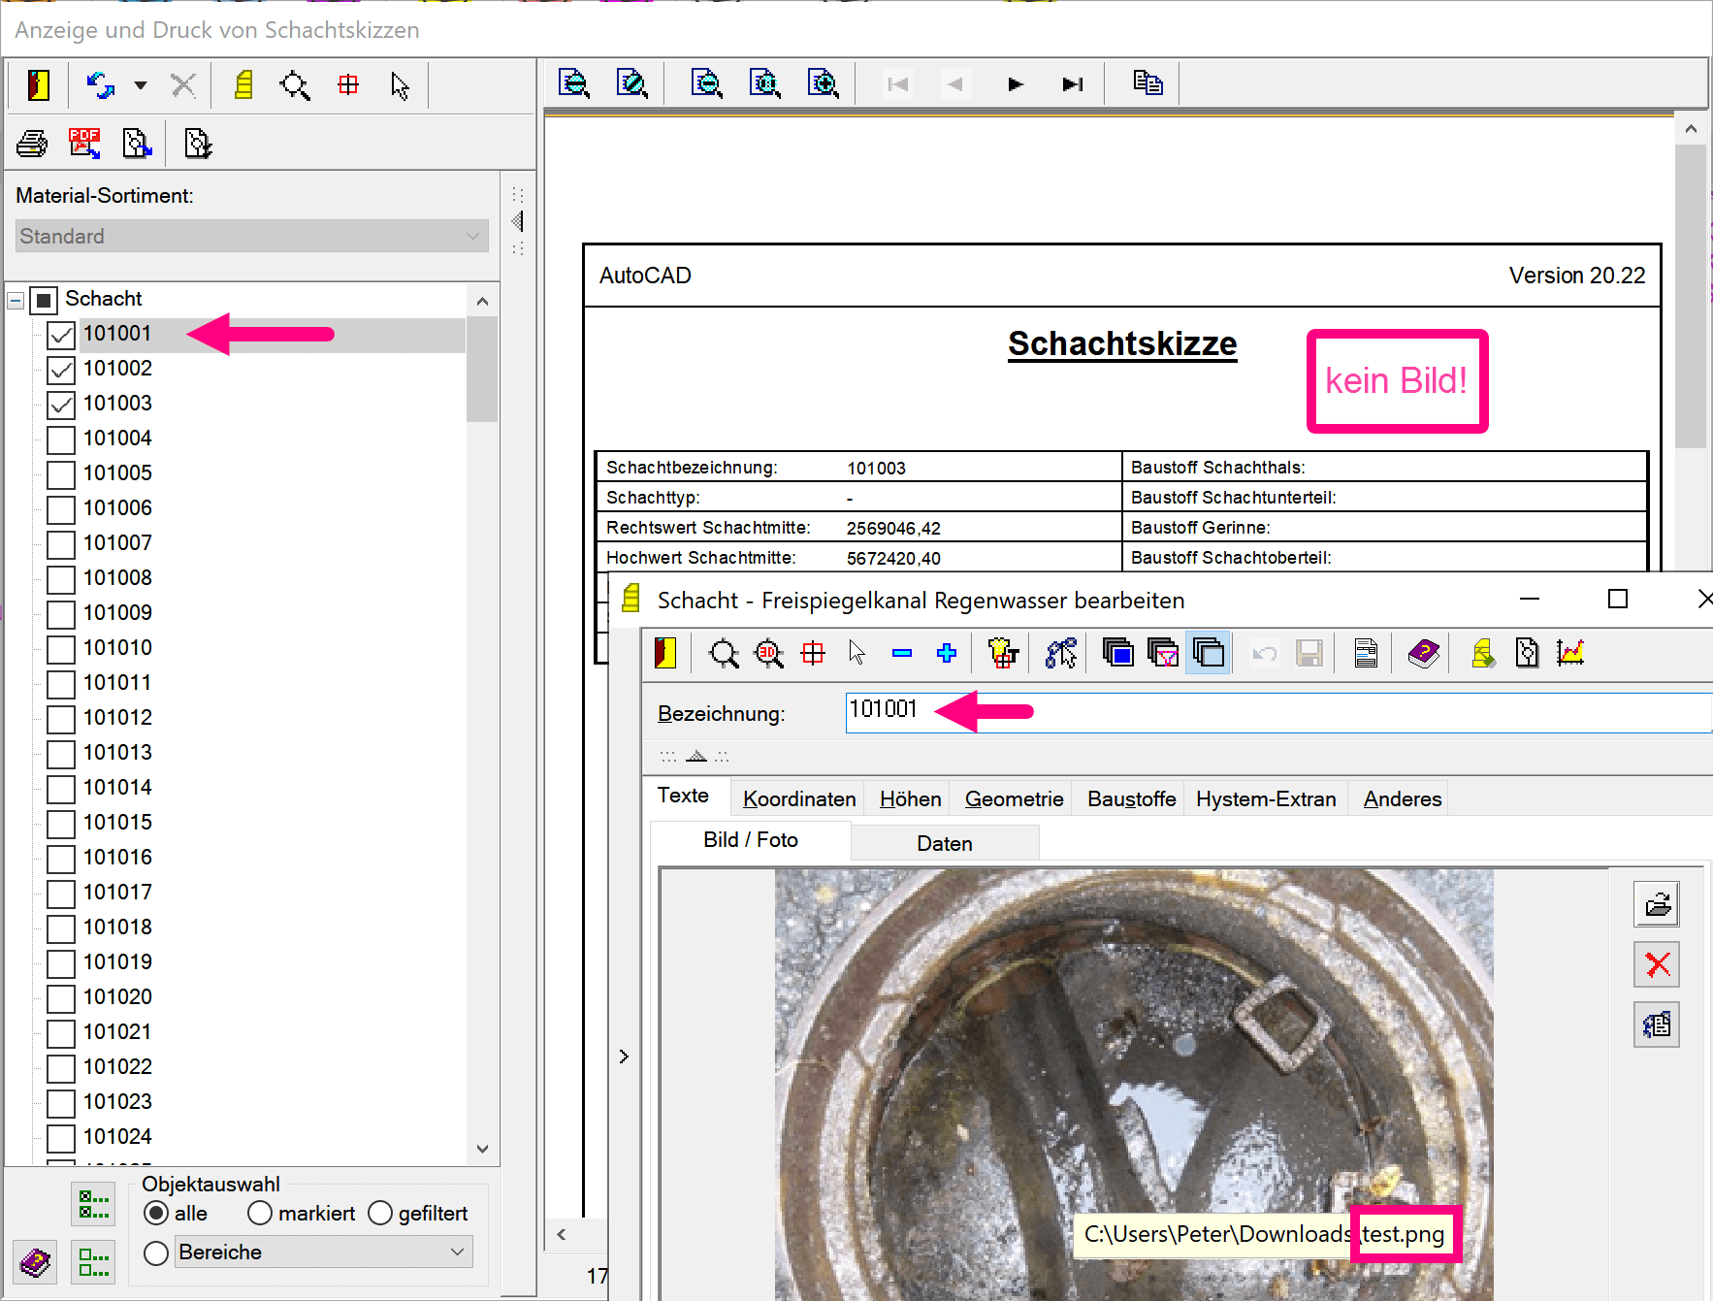The width and height of the screenshot is (1713, 1301).
Task: Open the Bereiche dropdown
Action: 458,1252
